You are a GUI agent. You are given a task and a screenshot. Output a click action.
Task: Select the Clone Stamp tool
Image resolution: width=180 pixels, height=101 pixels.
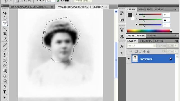[x=4, y=55]
